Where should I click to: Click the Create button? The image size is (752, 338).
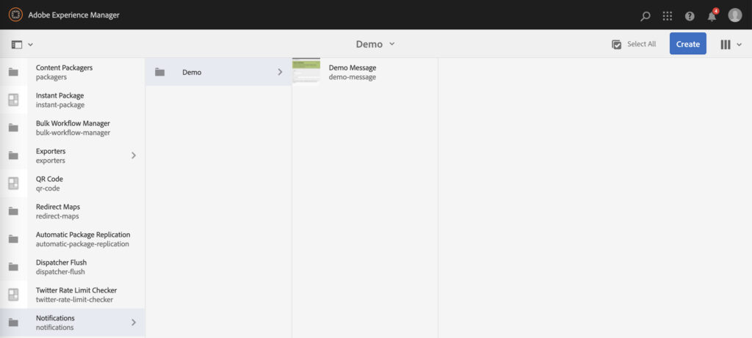point(687,43)
